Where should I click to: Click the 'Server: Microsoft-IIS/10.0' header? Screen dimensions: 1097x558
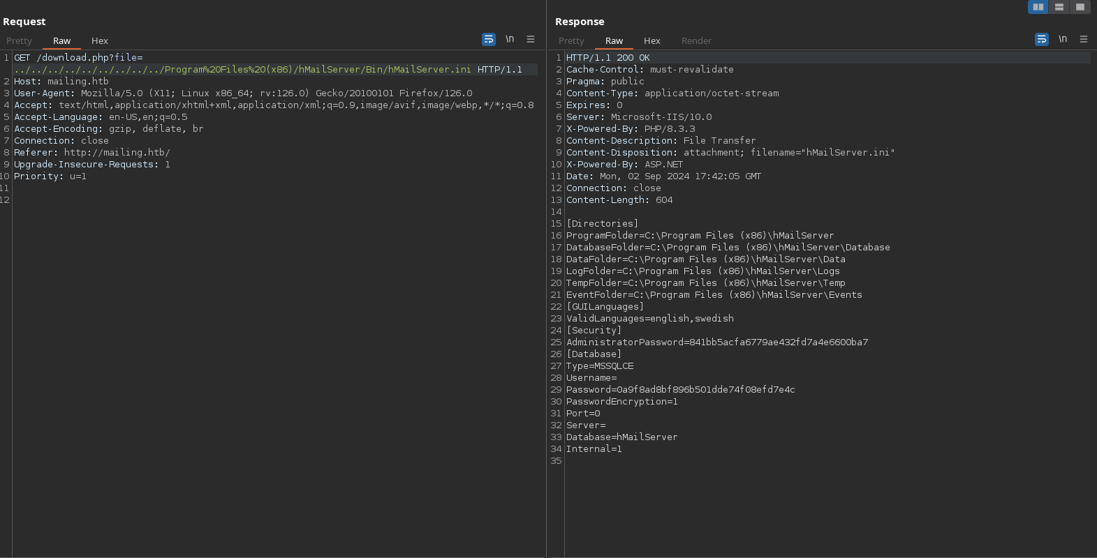click(x=639, y=117)
